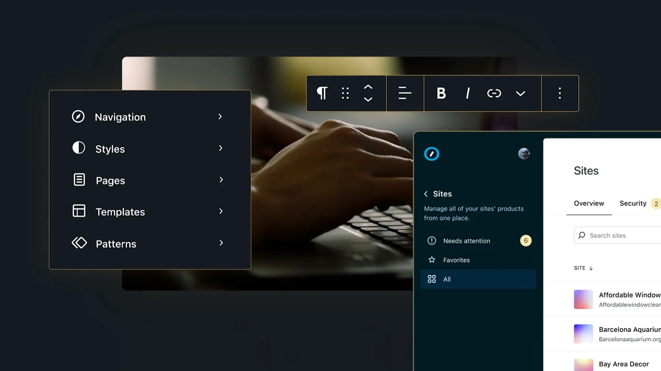Viewport: 661px width, 371px height.
Task: Click the drag handle dots in the toolbar
Action: pyautogui.click(x=345, y=93)
